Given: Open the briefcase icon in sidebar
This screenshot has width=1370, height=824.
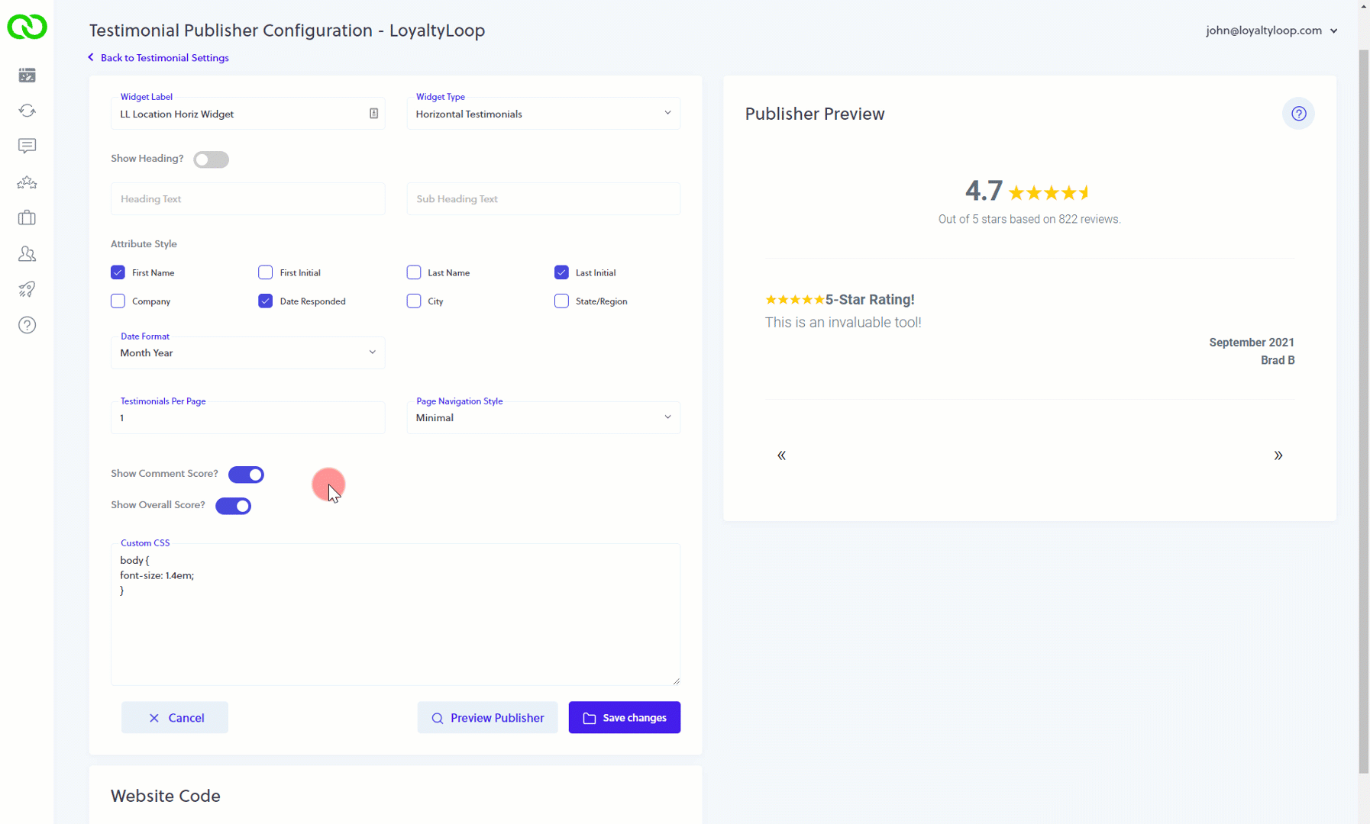Looking at the screenshot, I should [x=27, y=217].
